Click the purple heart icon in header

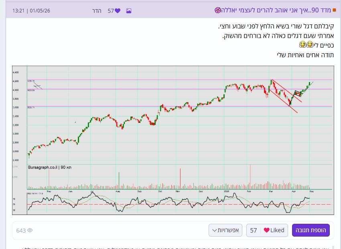point(118,11)
